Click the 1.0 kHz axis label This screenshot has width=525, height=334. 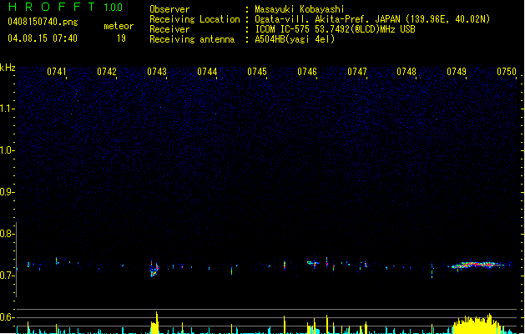[7, 150]
